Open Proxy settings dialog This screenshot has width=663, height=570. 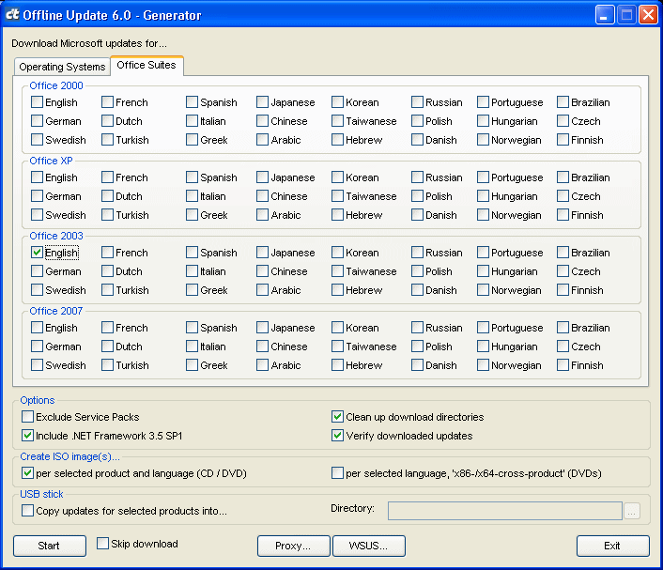pos(293,546)
